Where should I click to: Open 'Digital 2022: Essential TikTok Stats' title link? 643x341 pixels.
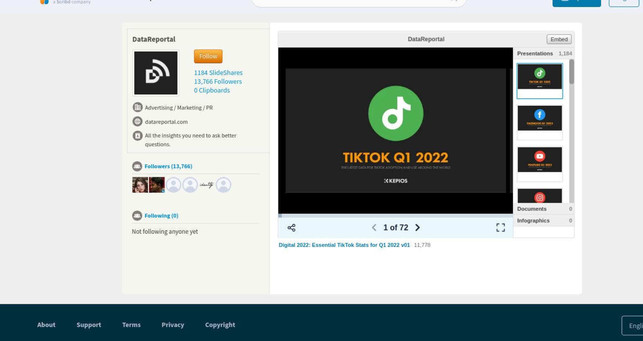pos(344,245)
